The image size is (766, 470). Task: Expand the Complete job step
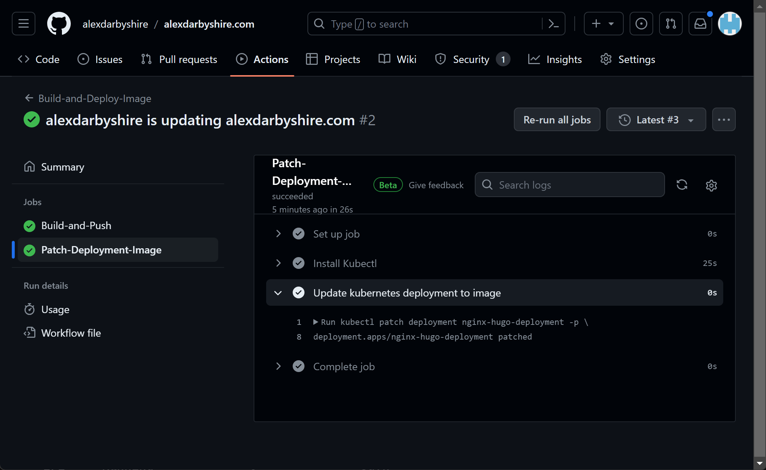495,366
